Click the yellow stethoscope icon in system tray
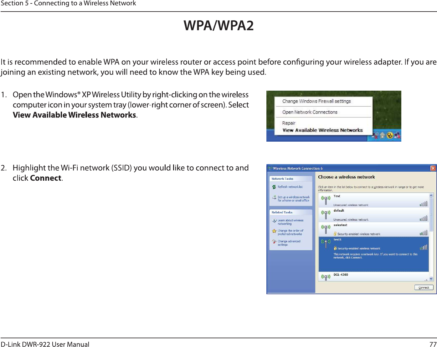 click(x=390, y=135)
